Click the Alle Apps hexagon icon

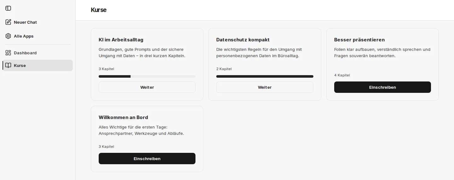coord(8,36)
